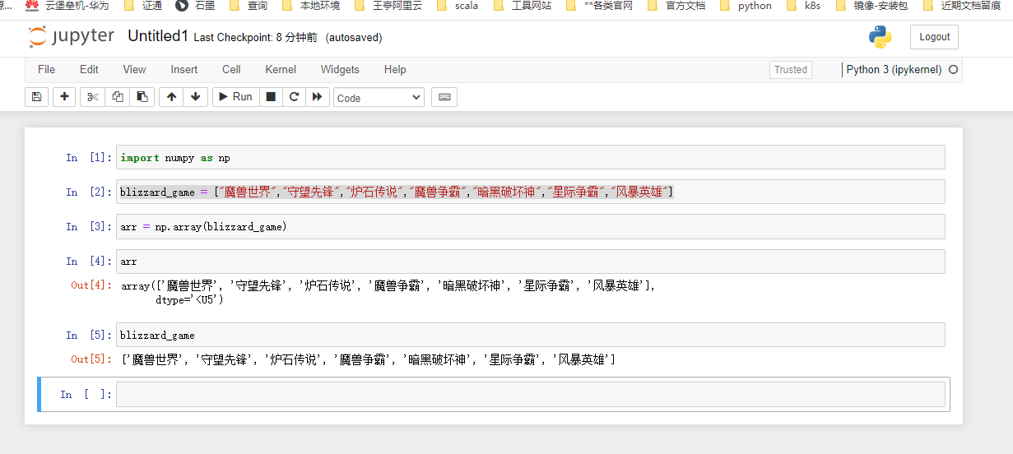Click the In [1] prompt label
This screenshot has height=454, width=1013.
(x=88, y=158)
